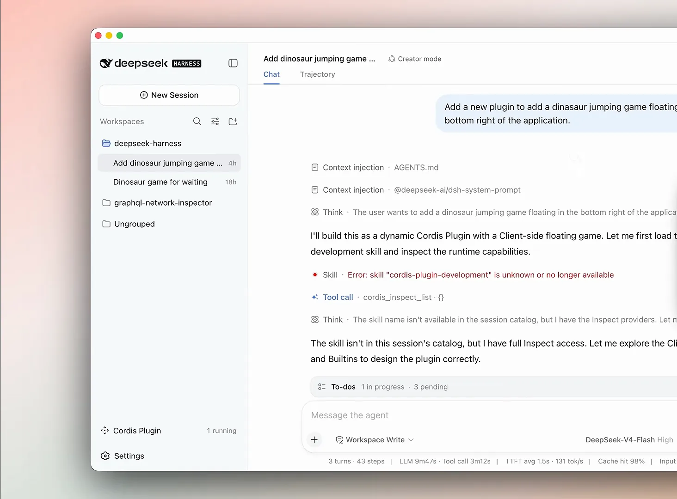
Task: Click the '1 running' plugin status
Action: 222,431
